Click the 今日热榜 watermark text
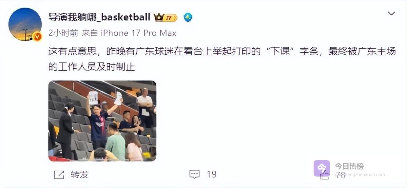The height and width of the screenshot is (188, 407). (349, 166)
